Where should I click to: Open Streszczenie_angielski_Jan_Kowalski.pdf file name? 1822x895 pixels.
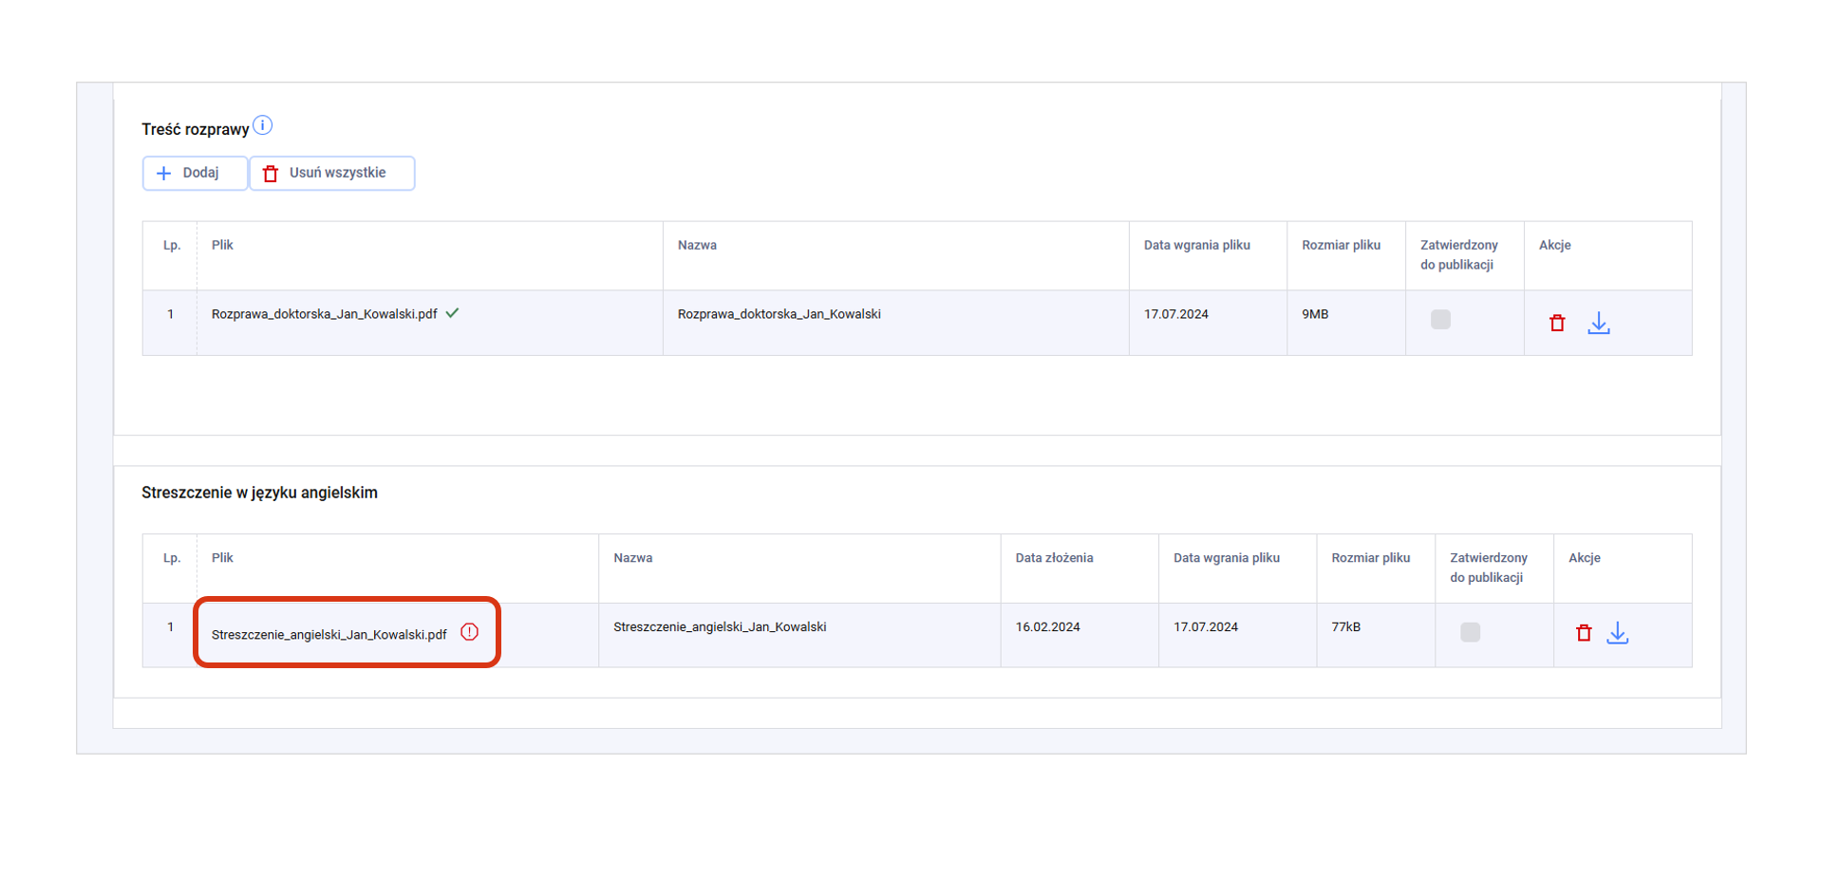329,634
